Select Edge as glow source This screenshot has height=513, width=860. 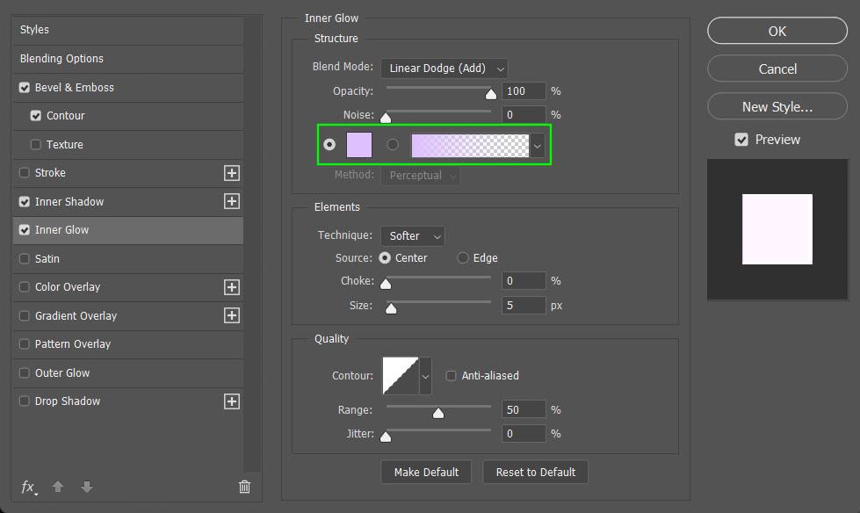click(x=463, y=258)
